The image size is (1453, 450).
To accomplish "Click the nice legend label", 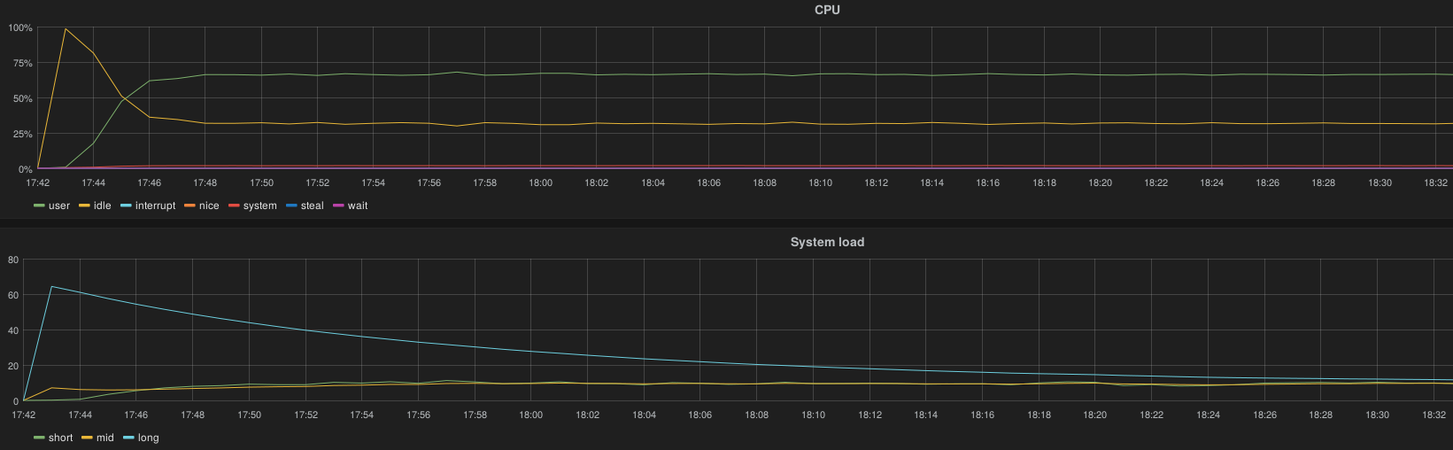I will (209, 206).
